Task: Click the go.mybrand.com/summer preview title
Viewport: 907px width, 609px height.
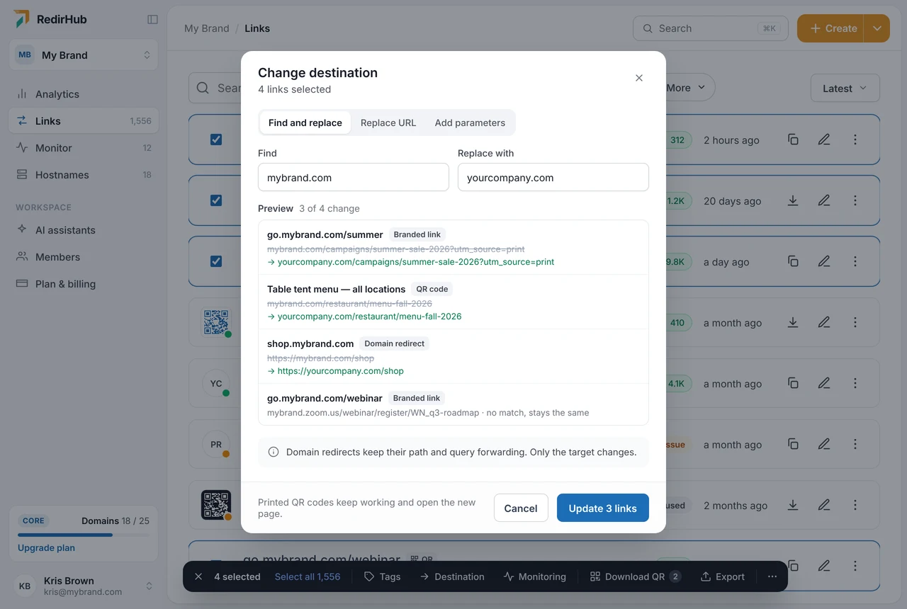Action: coord(325,234)
